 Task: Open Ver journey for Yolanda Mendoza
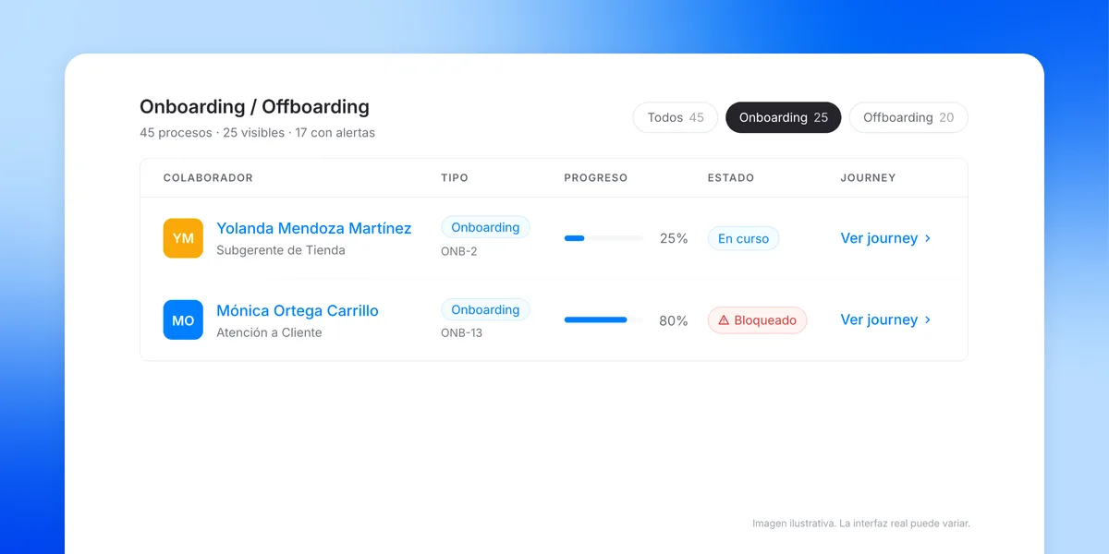pyautogui.click(x=885, y=238)
